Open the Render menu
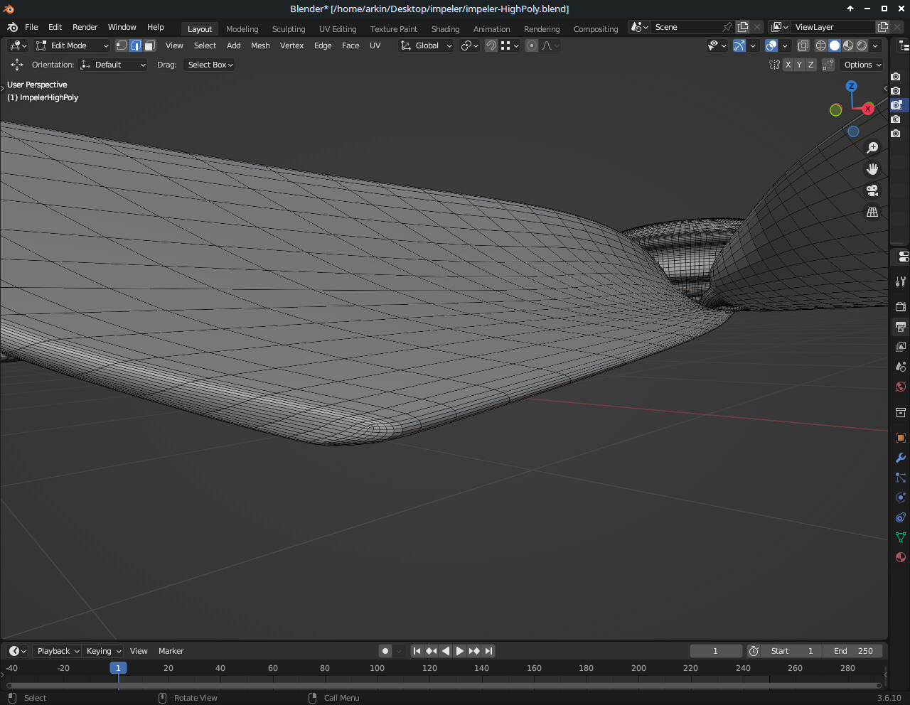This screenshot has height=705, width=910. point(85,27)
